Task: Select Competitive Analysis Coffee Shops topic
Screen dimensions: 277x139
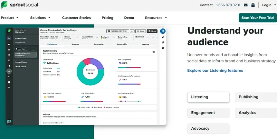Action: pyautogui.click(x=25, y=54)
